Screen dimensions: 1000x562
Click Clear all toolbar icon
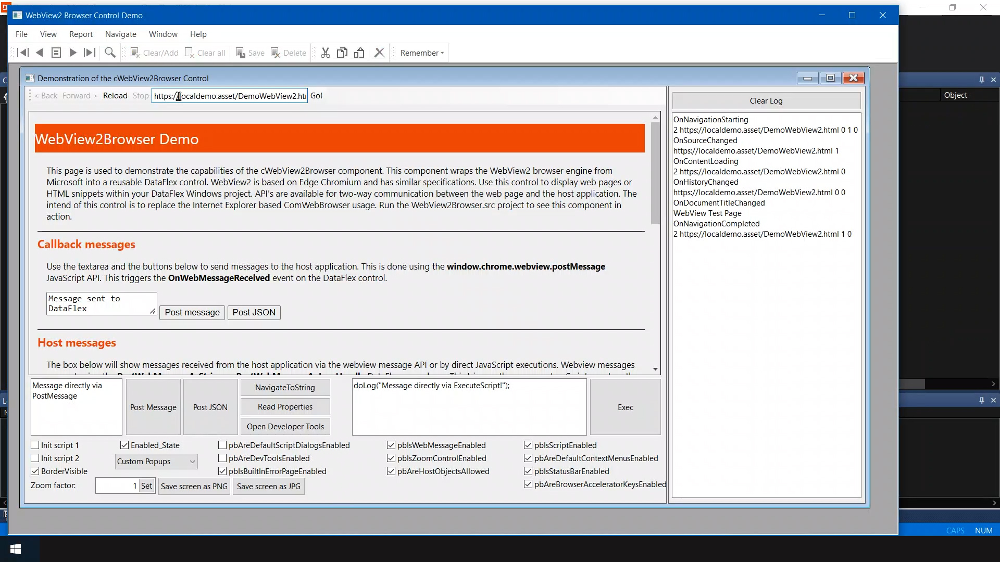(205, 53)
